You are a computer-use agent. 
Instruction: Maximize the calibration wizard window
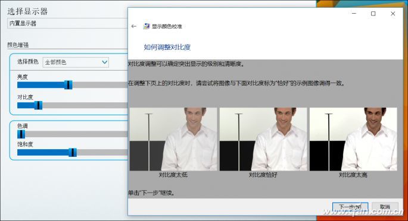(x=373, y=14)
